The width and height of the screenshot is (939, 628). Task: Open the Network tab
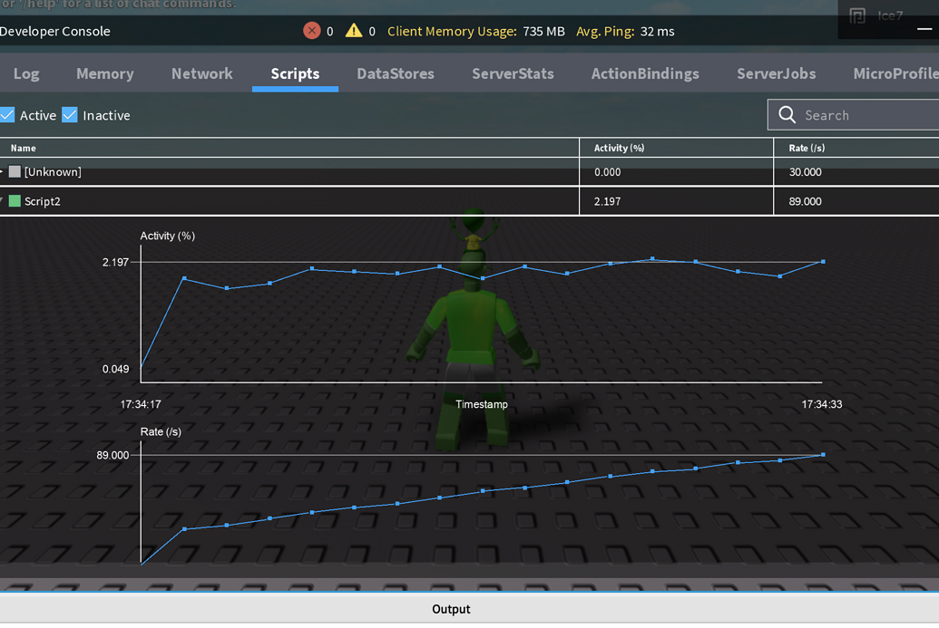[201, 73]
